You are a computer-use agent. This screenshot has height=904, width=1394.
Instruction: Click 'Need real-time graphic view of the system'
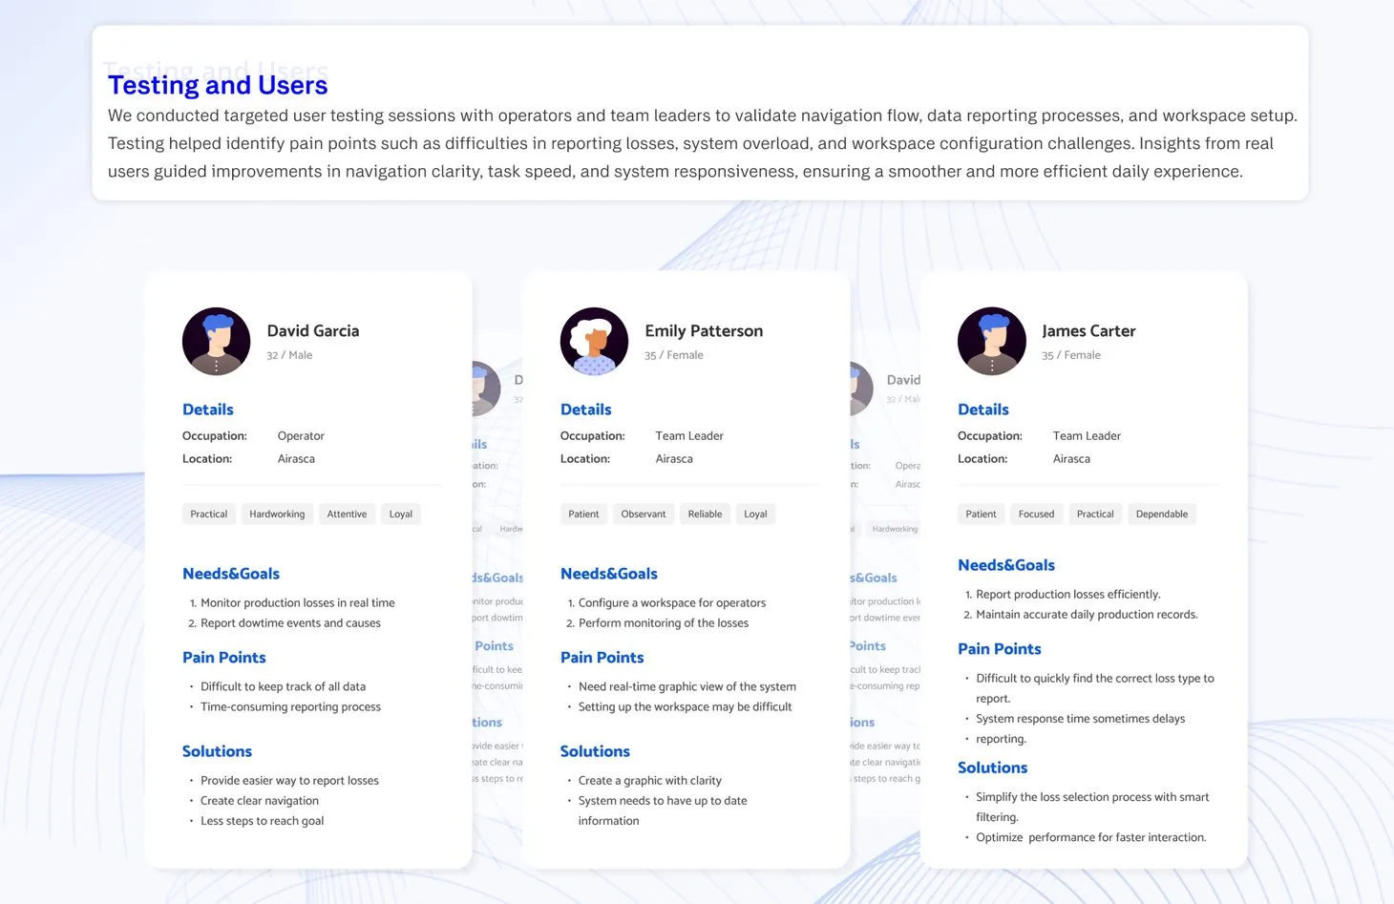tap(687, 686)
